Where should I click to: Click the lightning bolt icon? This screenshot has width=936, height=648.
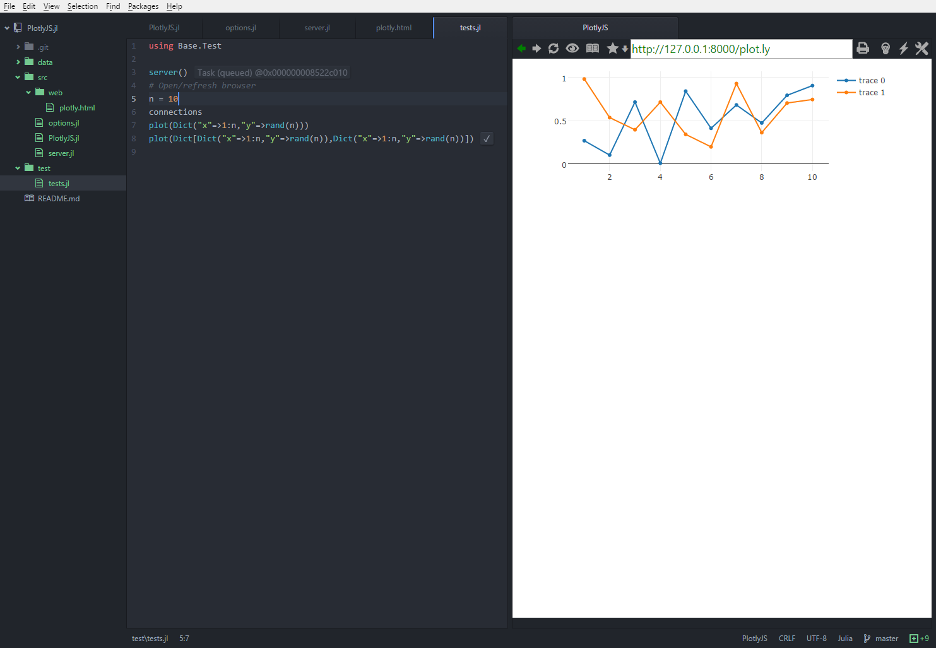click(904, 49)
